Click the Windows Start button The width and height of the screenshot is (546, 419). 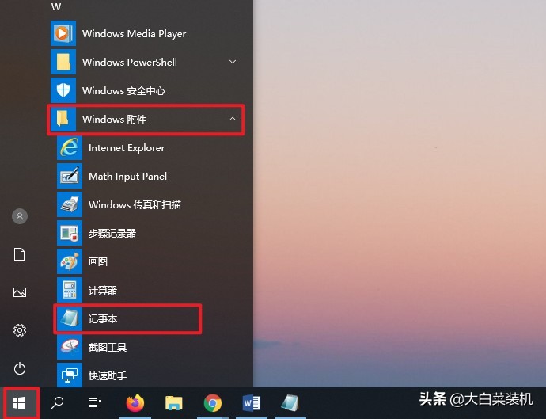click(x=19, y=403)
